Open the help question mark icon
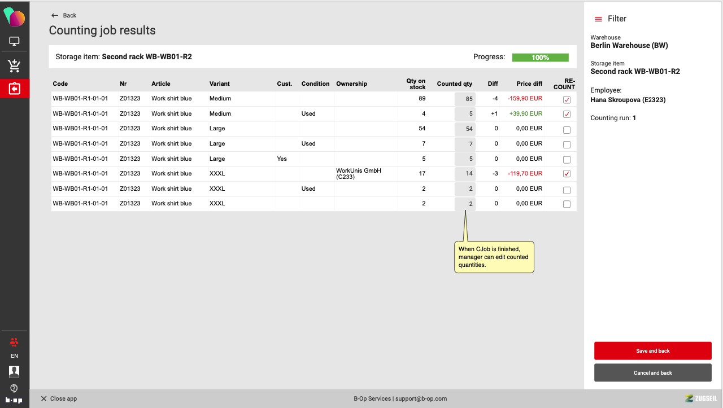The image size is (723, 408). click(14, 388)
